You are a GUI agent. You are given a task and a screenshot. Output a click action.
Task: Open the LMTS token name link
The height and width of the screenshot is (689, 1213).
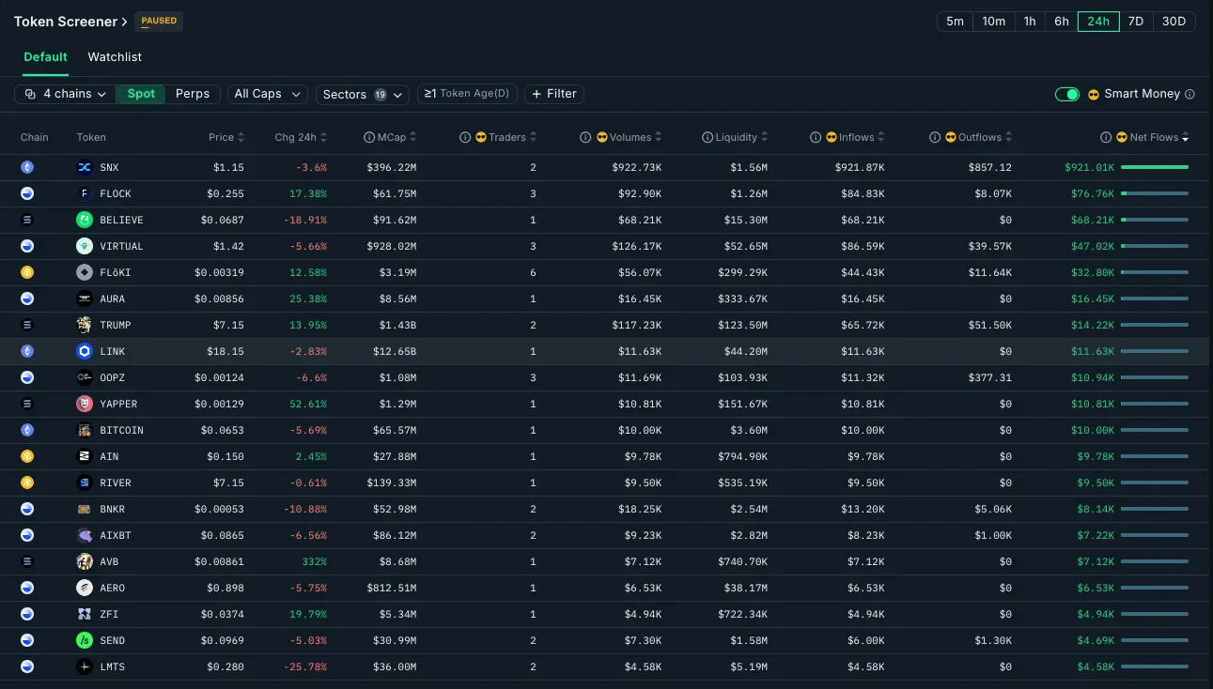112,666
